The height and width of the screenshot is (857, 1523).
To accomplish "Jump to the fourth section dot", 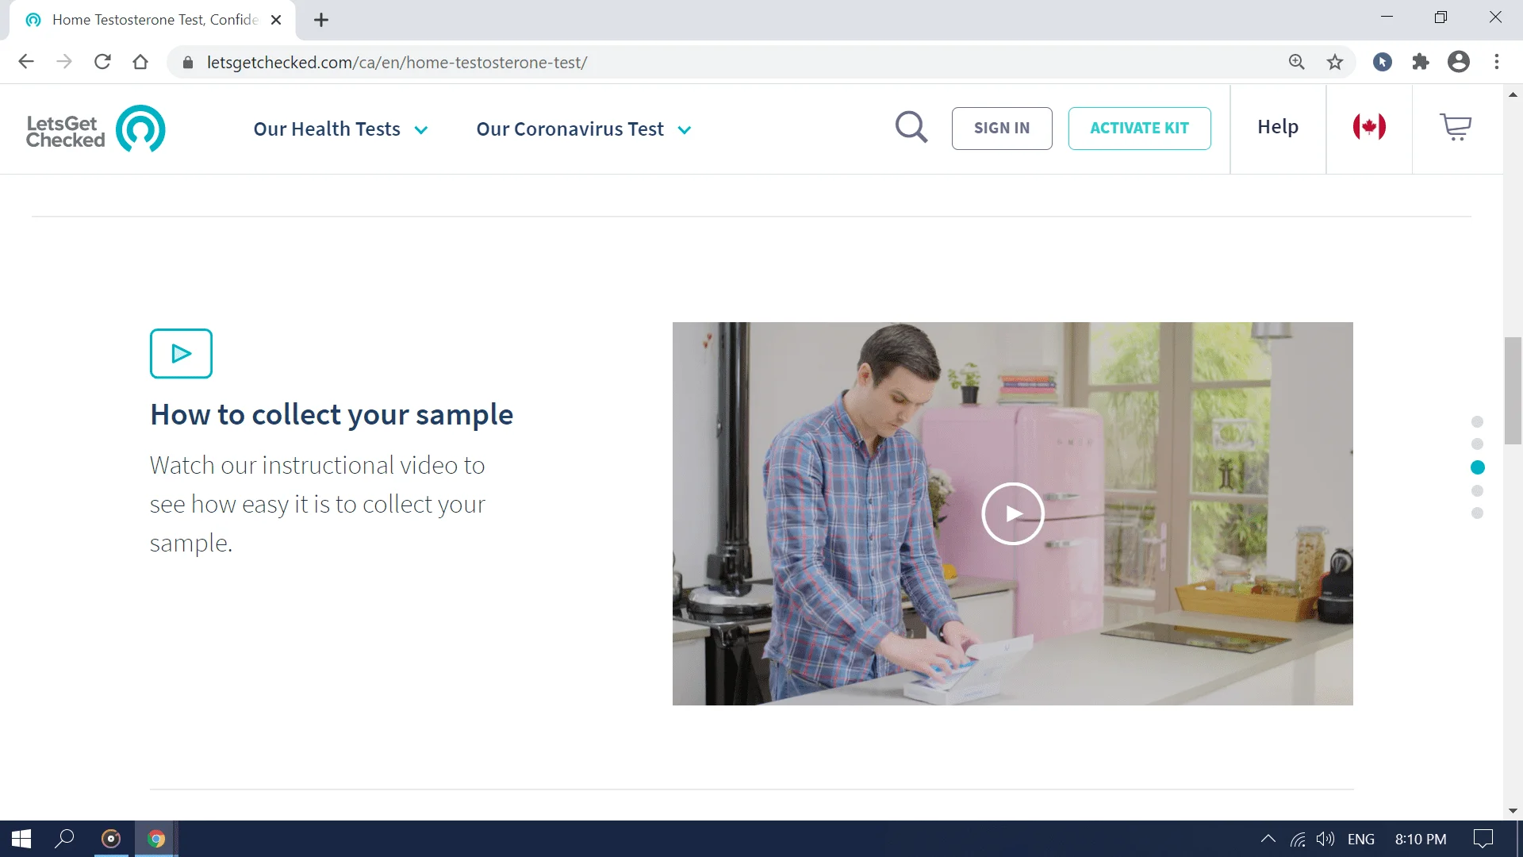I will 1477,490.
